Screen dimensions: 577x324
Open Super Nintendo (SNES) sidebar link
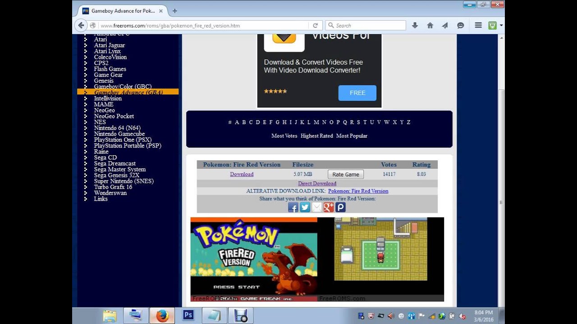pos(124,181)
